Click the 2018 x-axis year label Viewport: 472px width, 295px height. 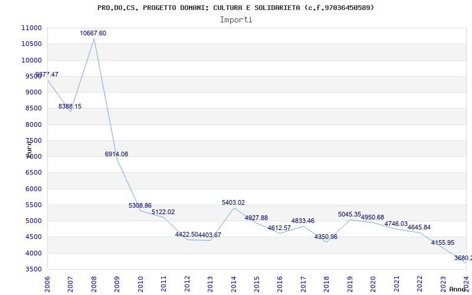coord(327,284)
